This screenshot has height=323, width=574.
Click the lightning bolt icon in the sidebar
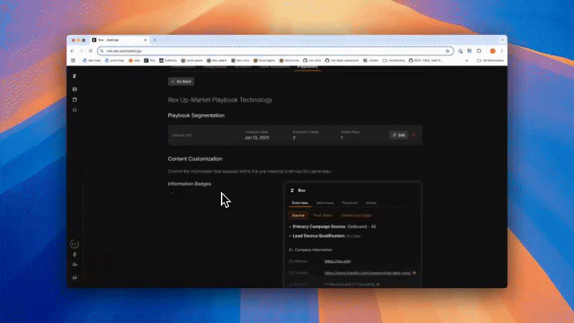click(75, 254)
